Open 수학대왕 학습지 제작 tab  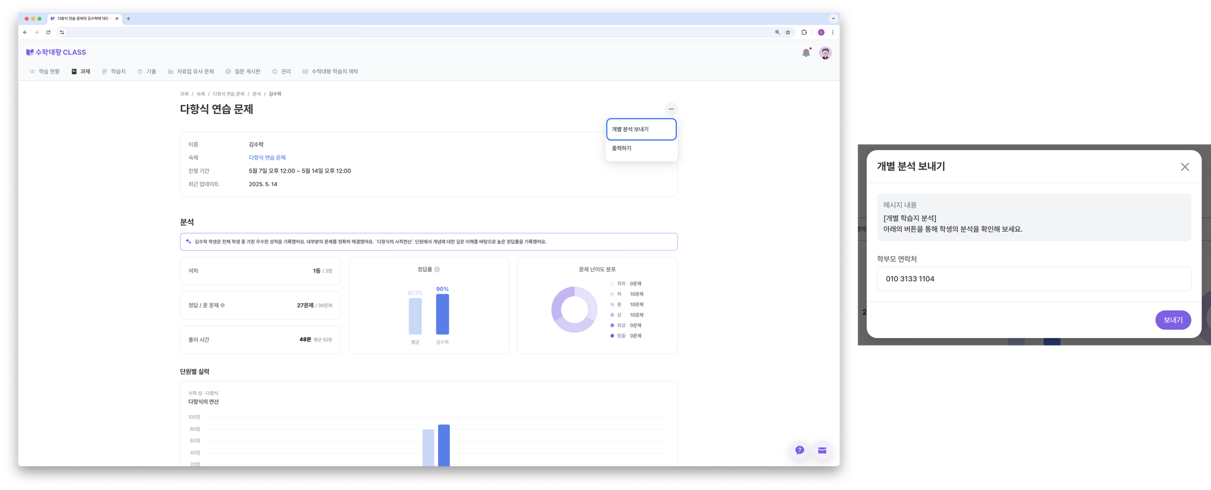[x=331, y=72]
